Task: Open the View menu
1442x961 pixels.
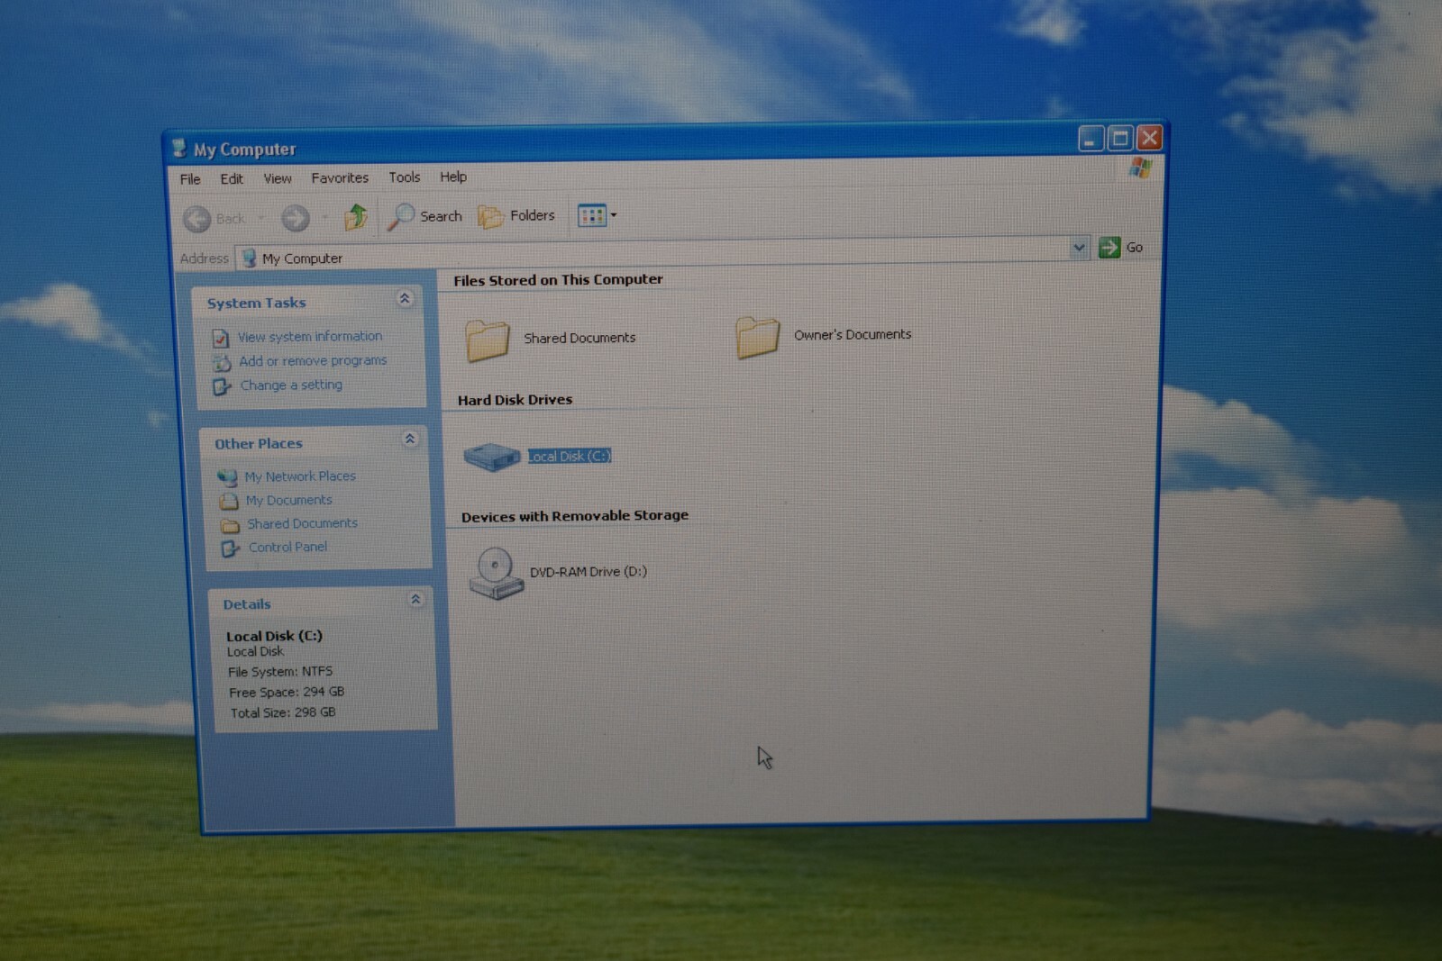Action: tap(278, 178)
